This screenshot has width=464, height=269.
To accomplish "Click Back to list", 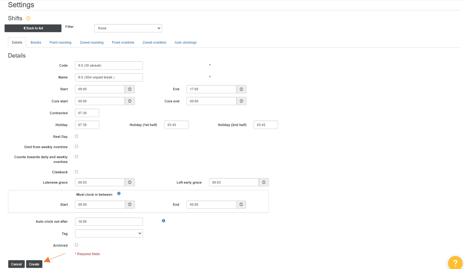I will [32, 28].
